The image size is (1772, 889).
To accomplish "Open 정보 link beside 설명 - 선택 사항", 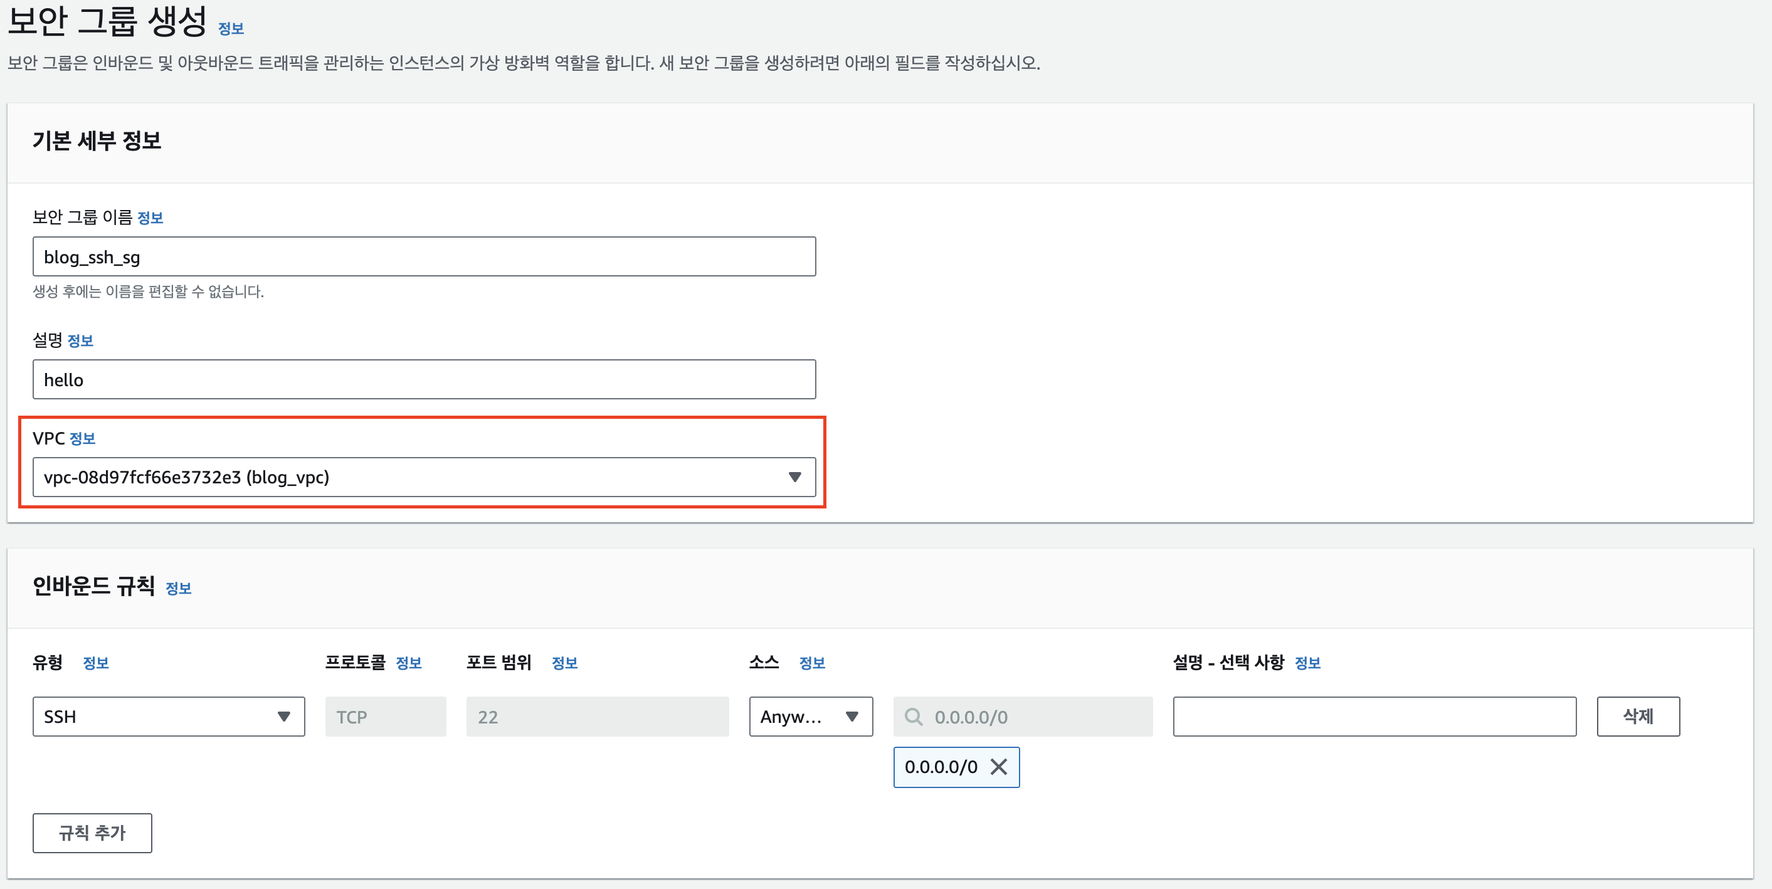I will [x=1307, y=663].
